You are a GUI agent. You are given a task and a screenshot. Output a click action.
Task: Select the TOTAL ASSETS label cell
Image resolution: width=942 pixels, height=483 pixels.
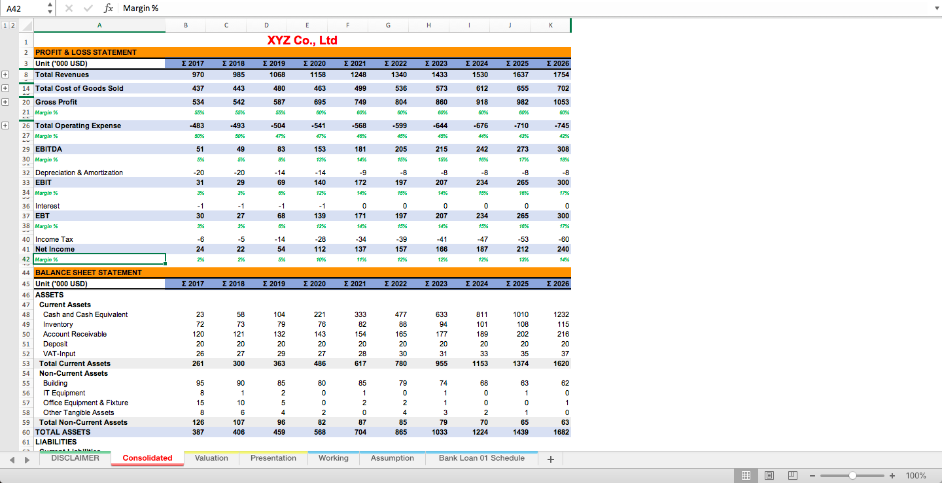[99, 432]
